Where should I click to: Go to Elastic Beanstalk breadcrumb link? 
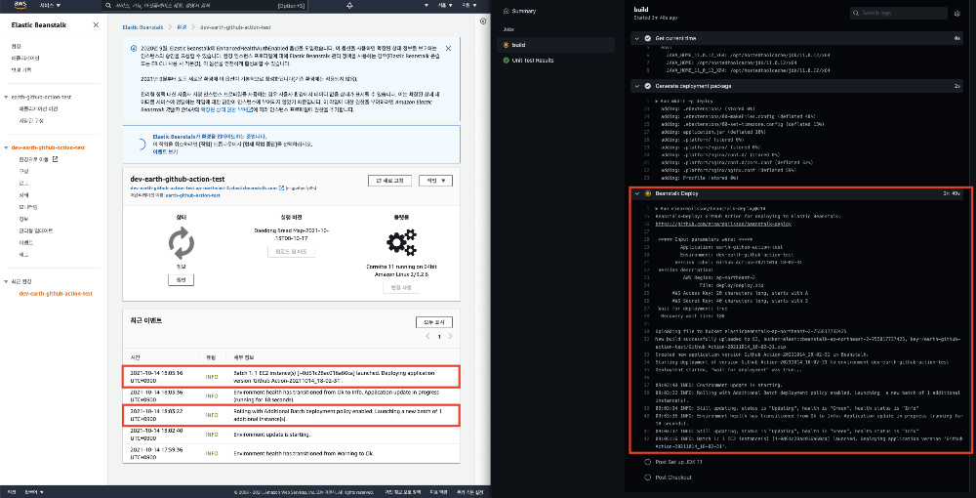[x=142, y=27]
